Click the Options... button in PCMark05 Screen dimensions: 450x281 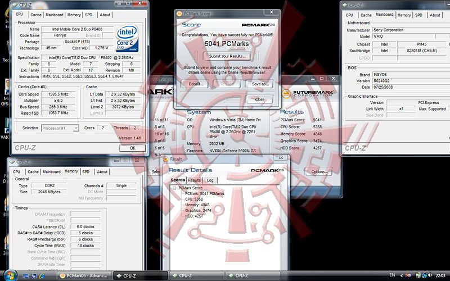pos(319,171)
